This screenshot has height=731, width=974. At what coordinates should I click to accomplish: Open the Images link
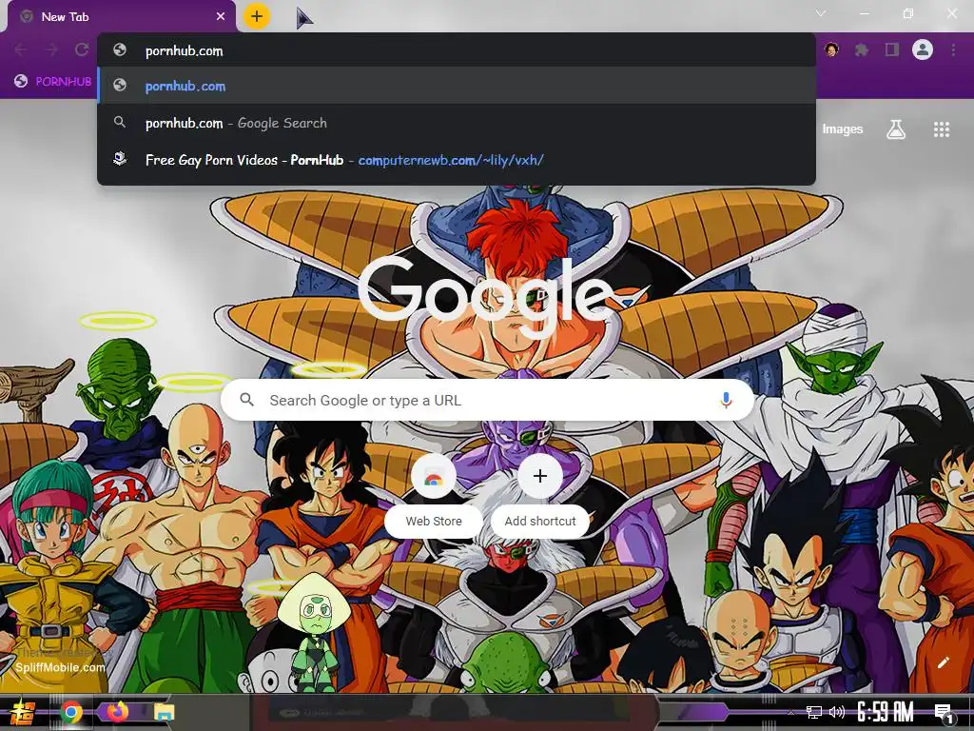[x=843, y=128]
